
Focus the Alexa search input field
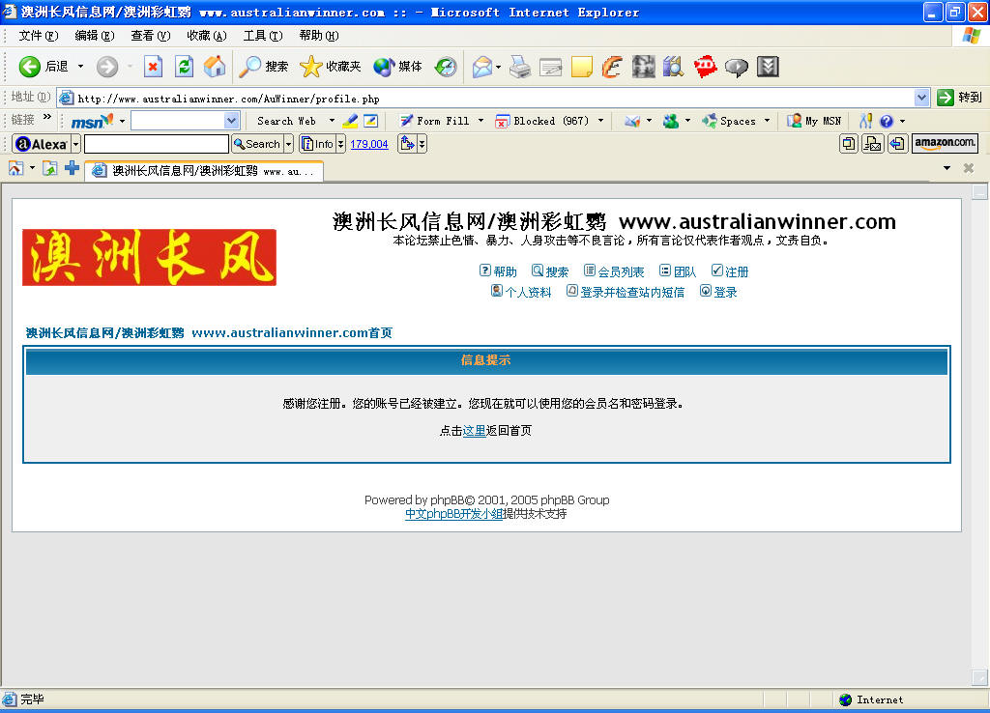pyautogui.click(x=156, y=145)
